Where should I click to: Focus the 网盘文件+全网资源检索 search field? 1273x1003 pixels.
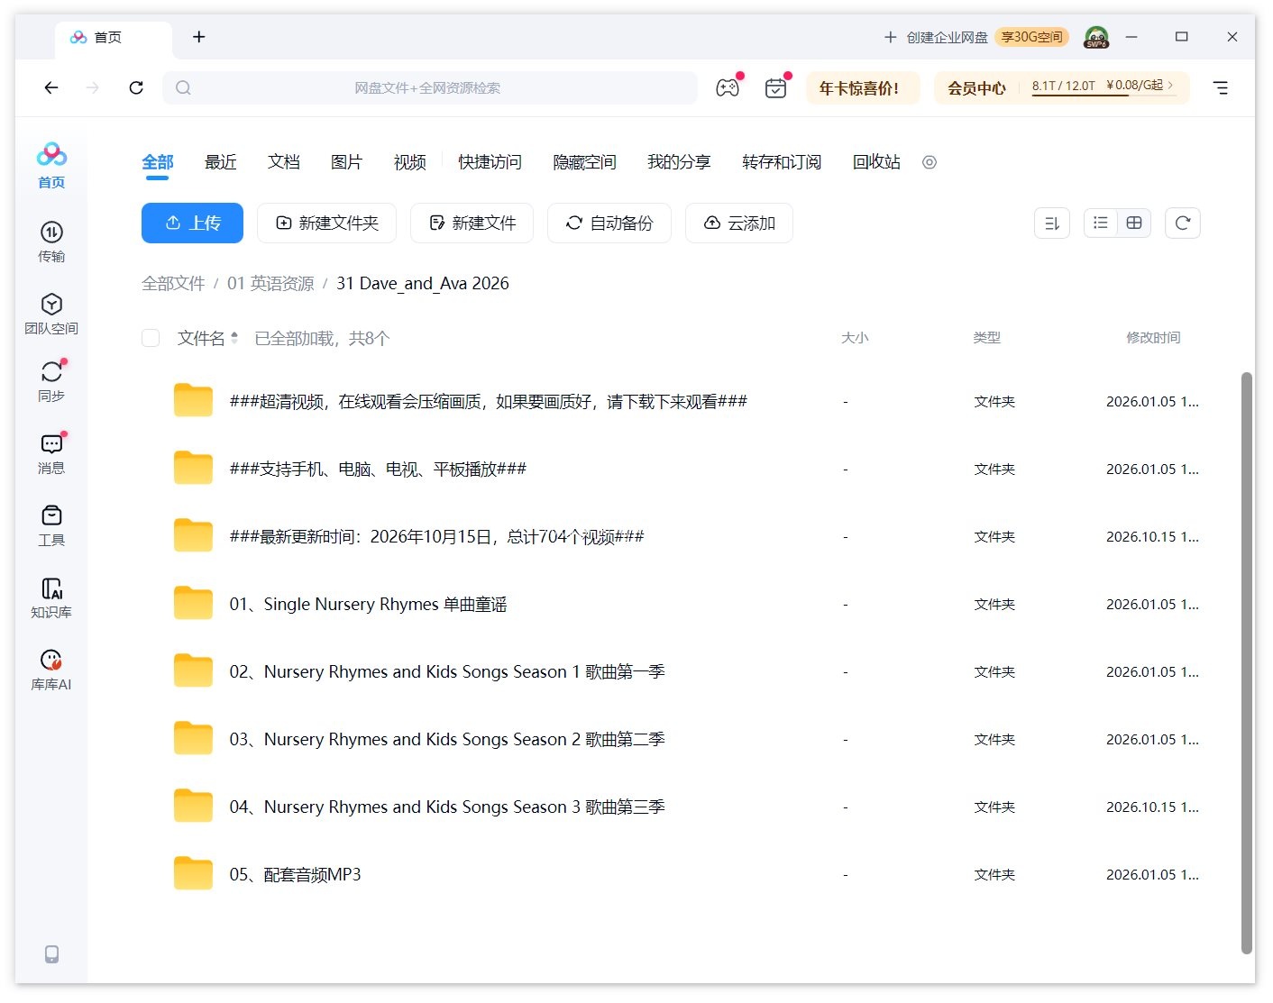tap(430, 87)
